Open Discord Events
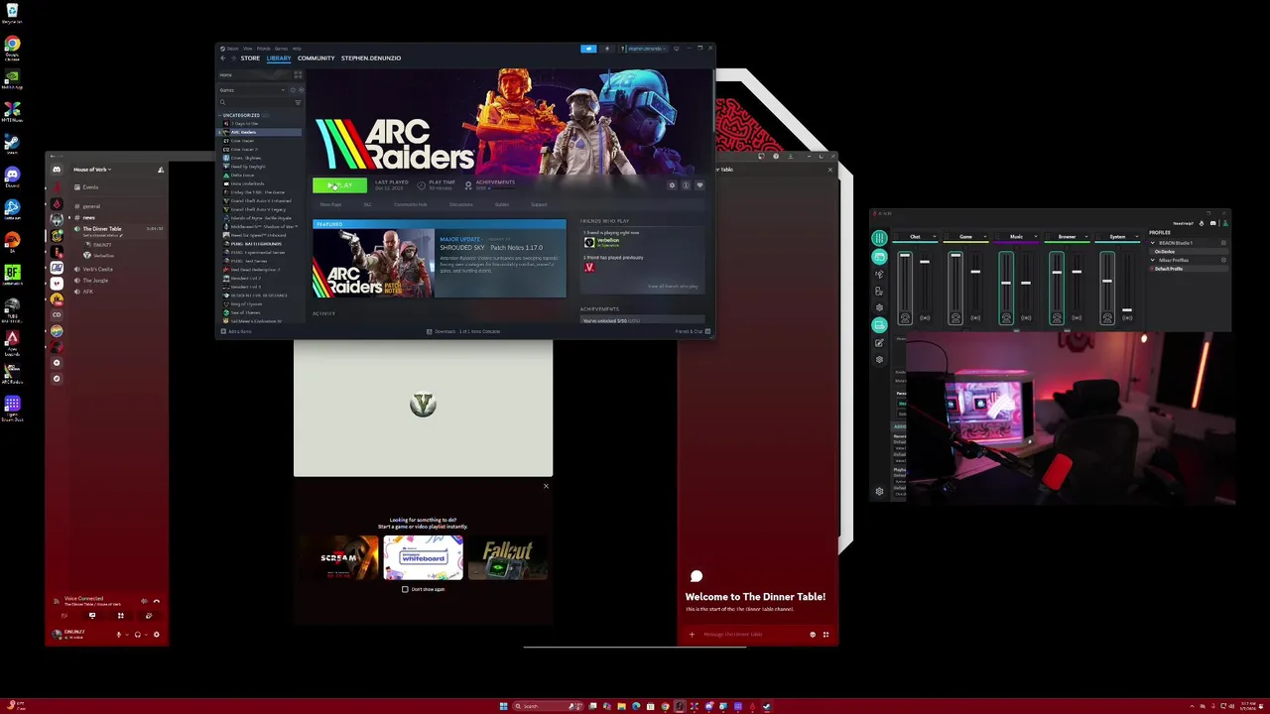 click(x=90, y=187)
